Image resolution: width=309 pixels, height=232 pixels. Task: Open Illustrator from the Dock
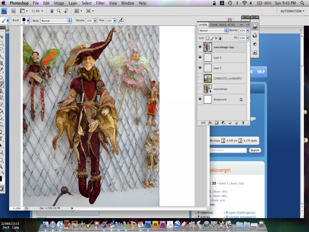156,224
